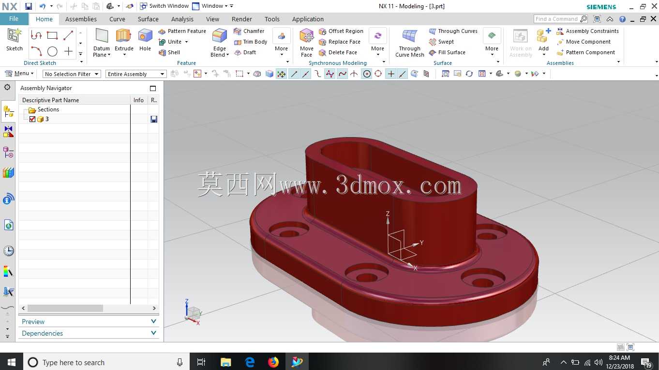Screen dimensions: 659x370
Task: Toggle the Pole snap option
Action: pos(330,74)
